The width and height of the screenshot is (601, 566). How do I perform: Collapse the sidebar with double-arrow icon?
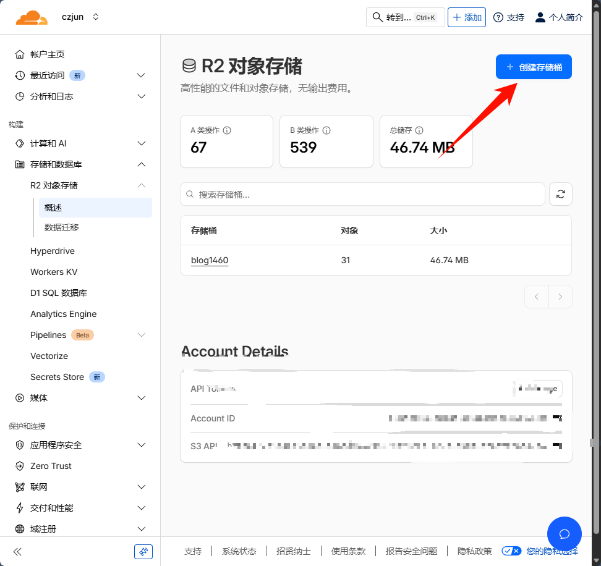[17, 552]
